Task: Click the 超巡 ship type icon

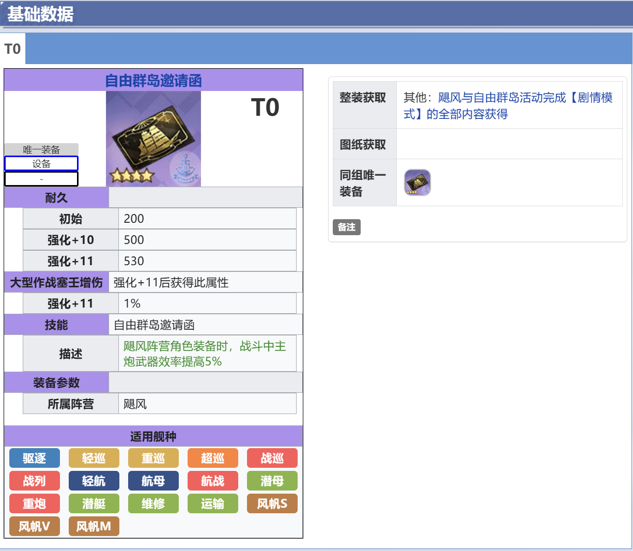Action: [x=212, y=458]
